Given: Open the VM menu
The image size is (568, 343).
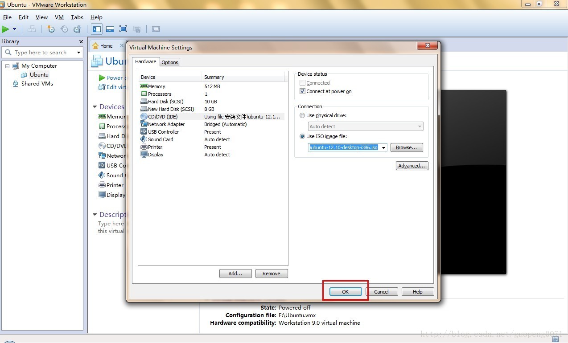Looking at the screenshot, I should tap(59, 17).
